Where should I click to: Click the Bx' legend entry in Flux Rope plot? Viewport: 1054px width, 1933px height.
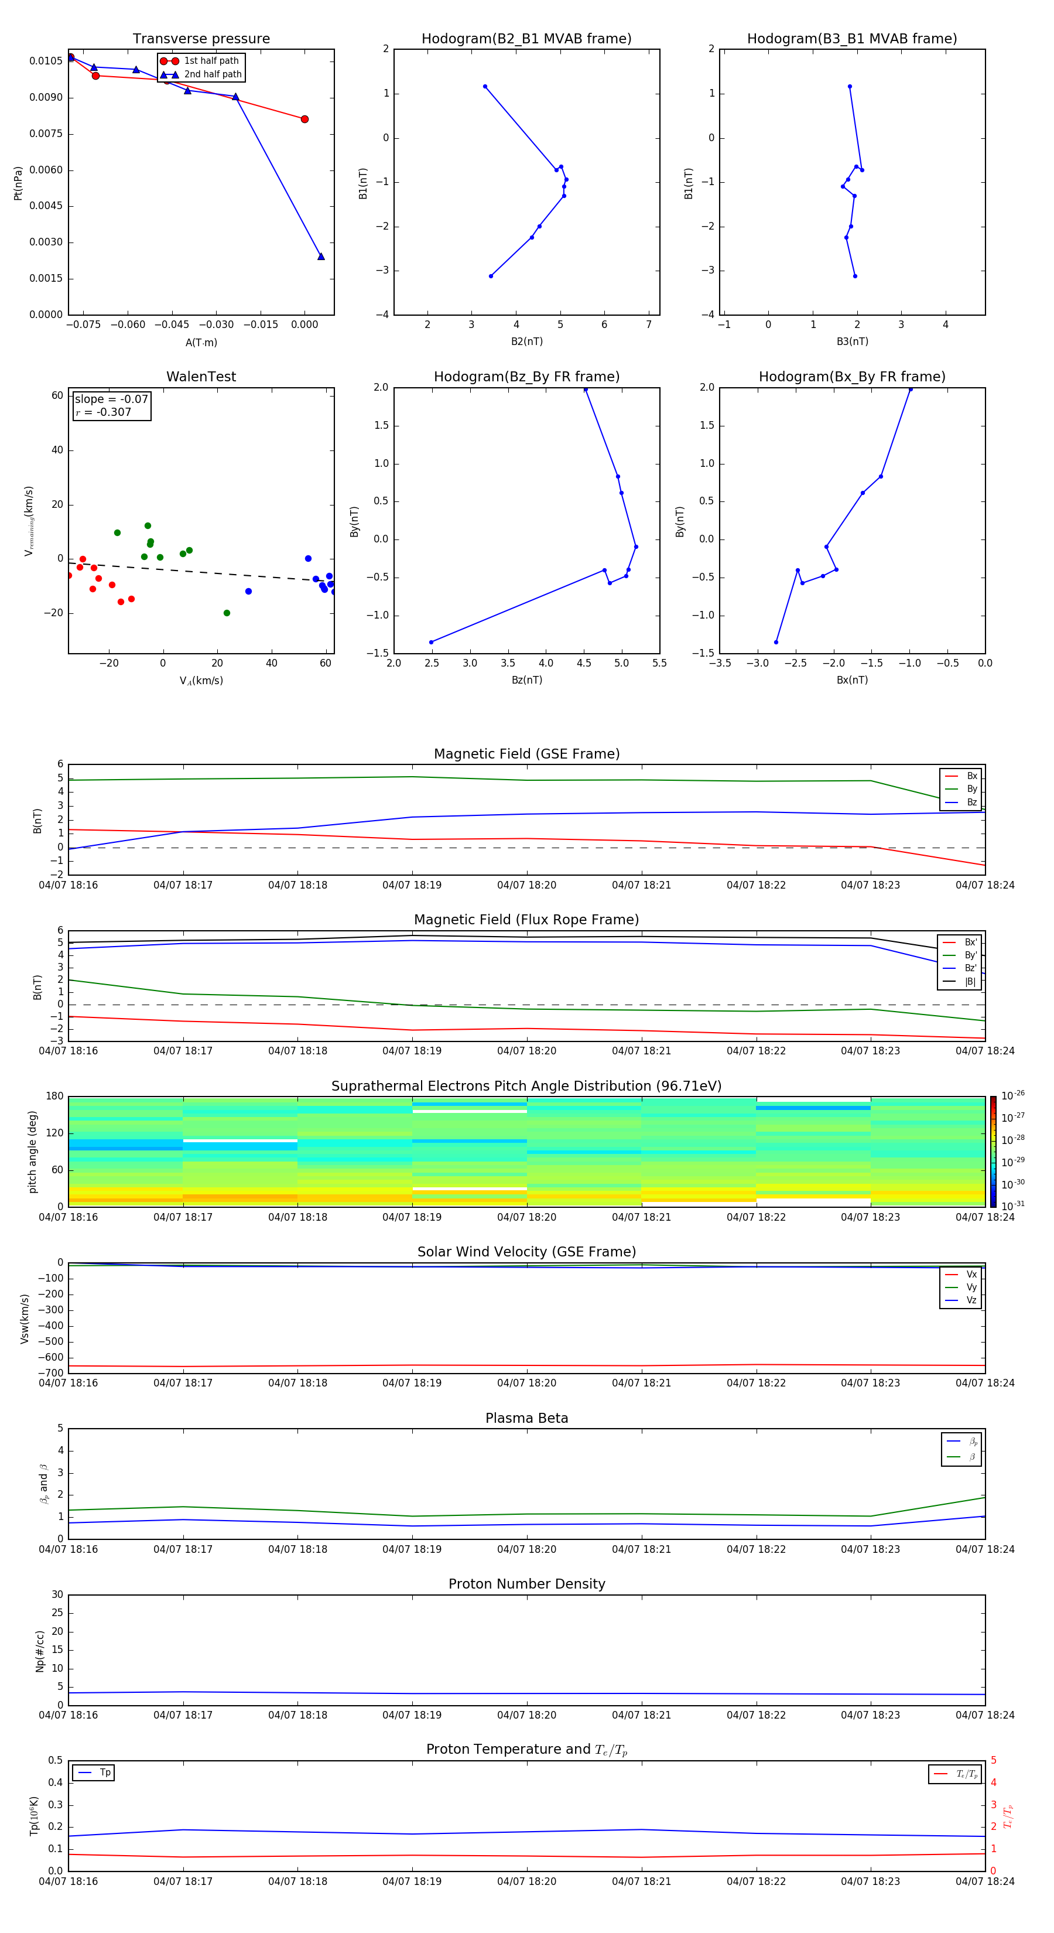click(960, 942)
